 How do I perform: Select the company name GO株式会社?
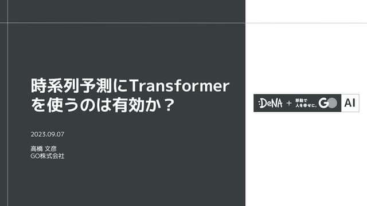[47, 156]
